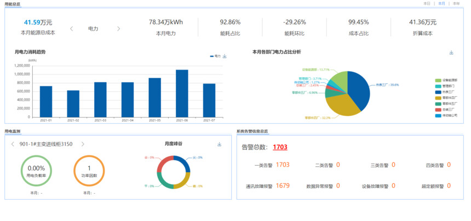Click the 2021-03 bar in trend chart
The height and width of the screenshot is (221, 471).
[x=100, y=100]
